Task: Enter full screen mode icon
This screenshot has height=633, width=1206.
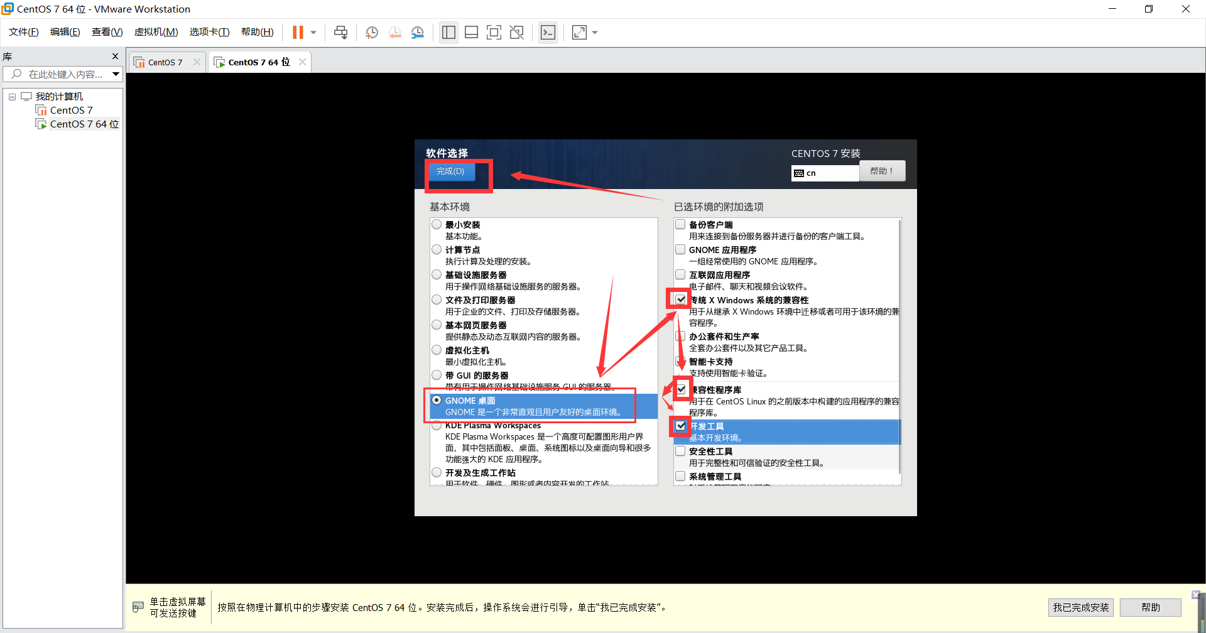Action: (494, 33)
